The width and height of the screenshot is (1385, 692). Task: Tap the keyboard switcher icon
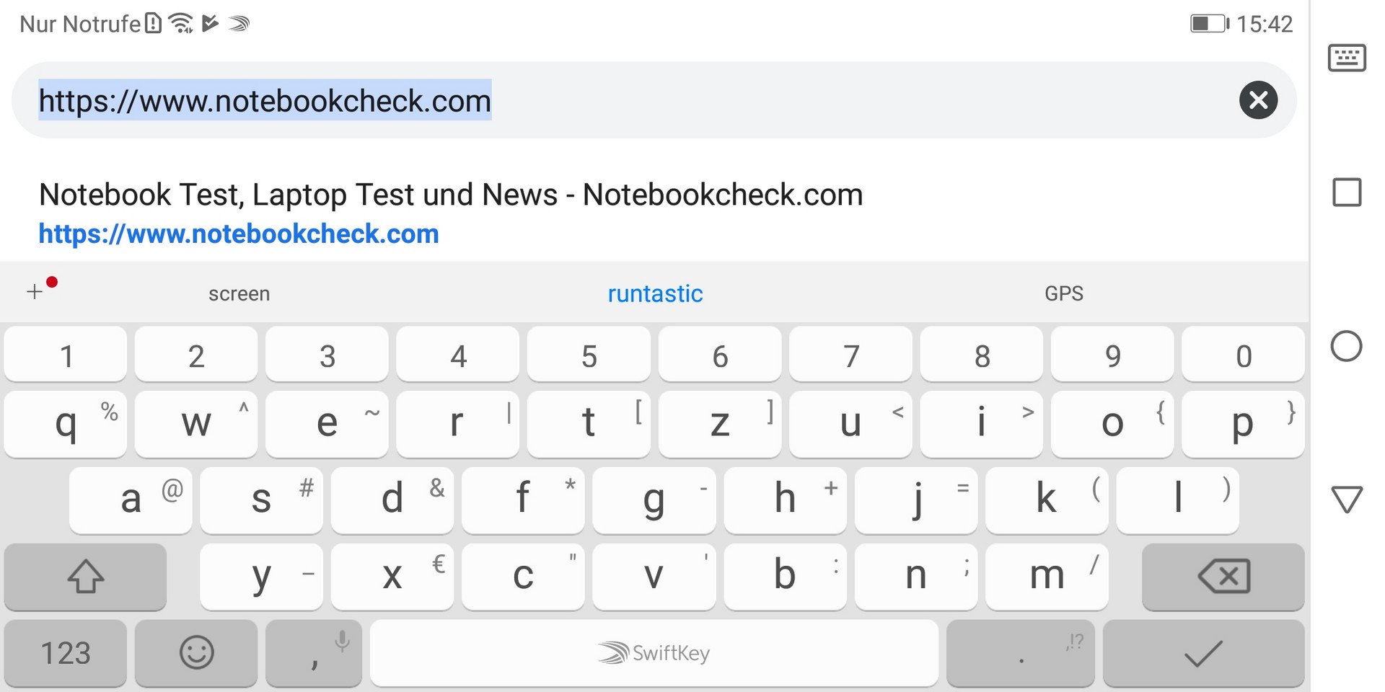click(1347, 58)
